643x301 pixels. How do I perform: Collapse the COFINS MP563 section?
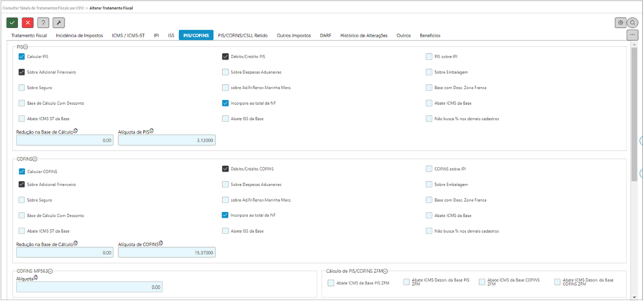click(51, 271)
